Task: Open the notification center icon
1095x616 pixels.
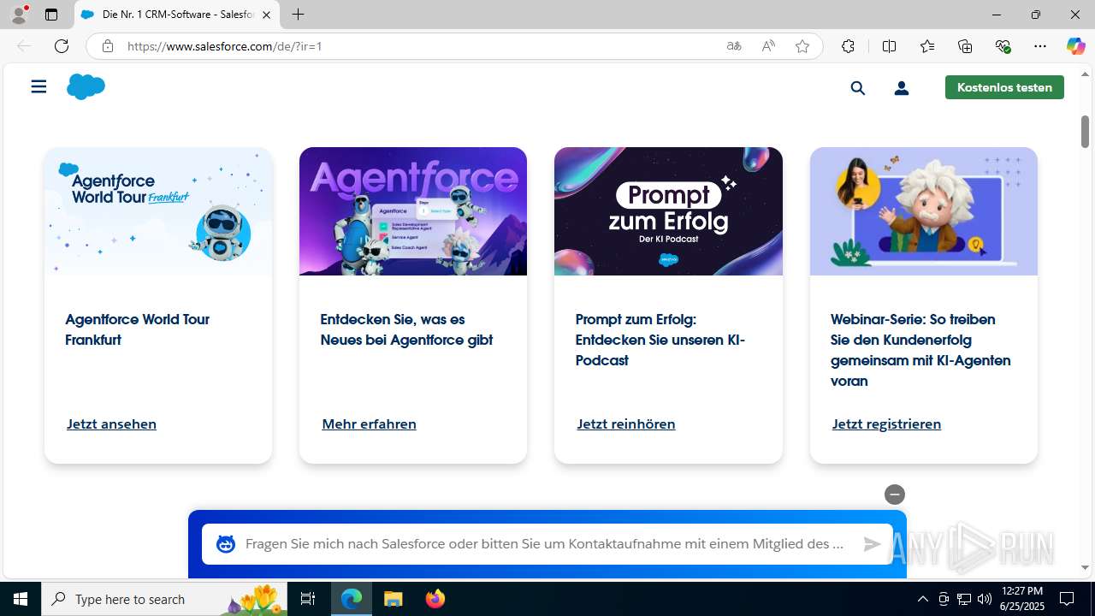Action: point(1067,599)
